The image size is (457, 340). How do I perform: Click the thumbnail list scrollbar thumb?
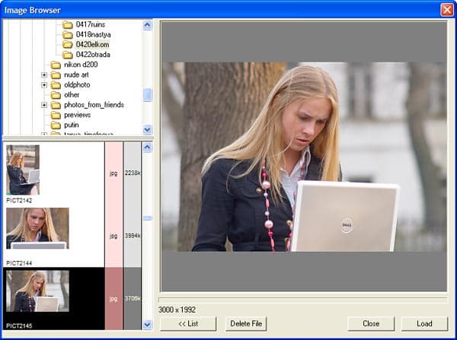tap(148, 218)
